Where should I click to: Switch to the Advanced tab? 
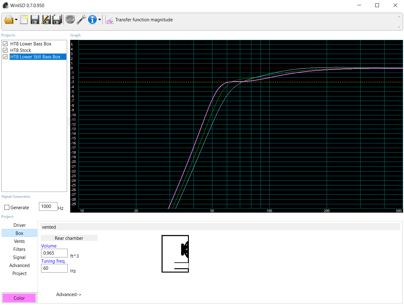point(19,265)
